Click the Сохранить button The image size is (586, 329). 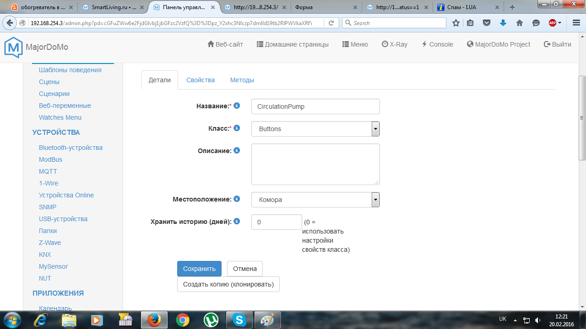(199, 269)
